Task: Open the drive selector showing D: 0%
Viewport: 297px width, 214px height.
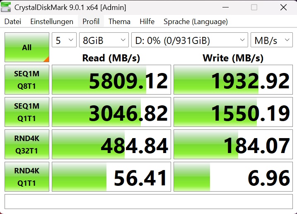Action: 189,40
